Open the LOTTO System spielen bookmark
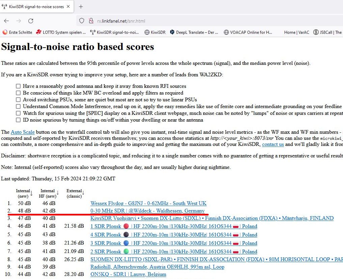Screen dimensions: 343x279 click(x=61, y=32)
